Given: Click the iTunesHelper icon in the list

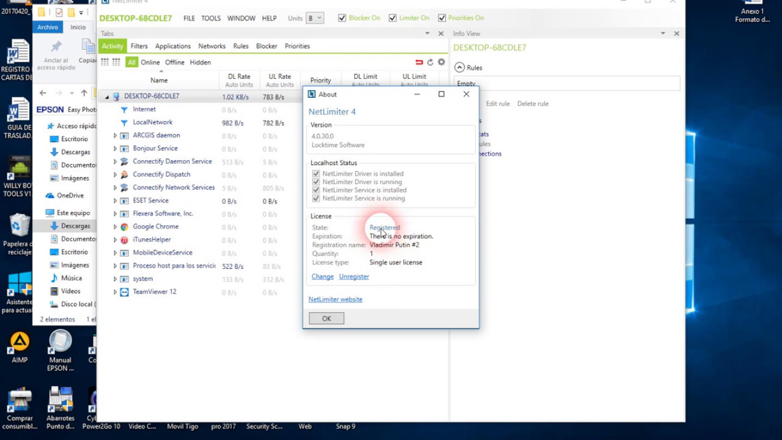Looking at the screenshot, I should pyautogui.click(x=124, y=240).
